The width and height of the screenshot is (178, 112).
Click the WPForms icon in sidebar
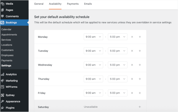tap(3, 87)
